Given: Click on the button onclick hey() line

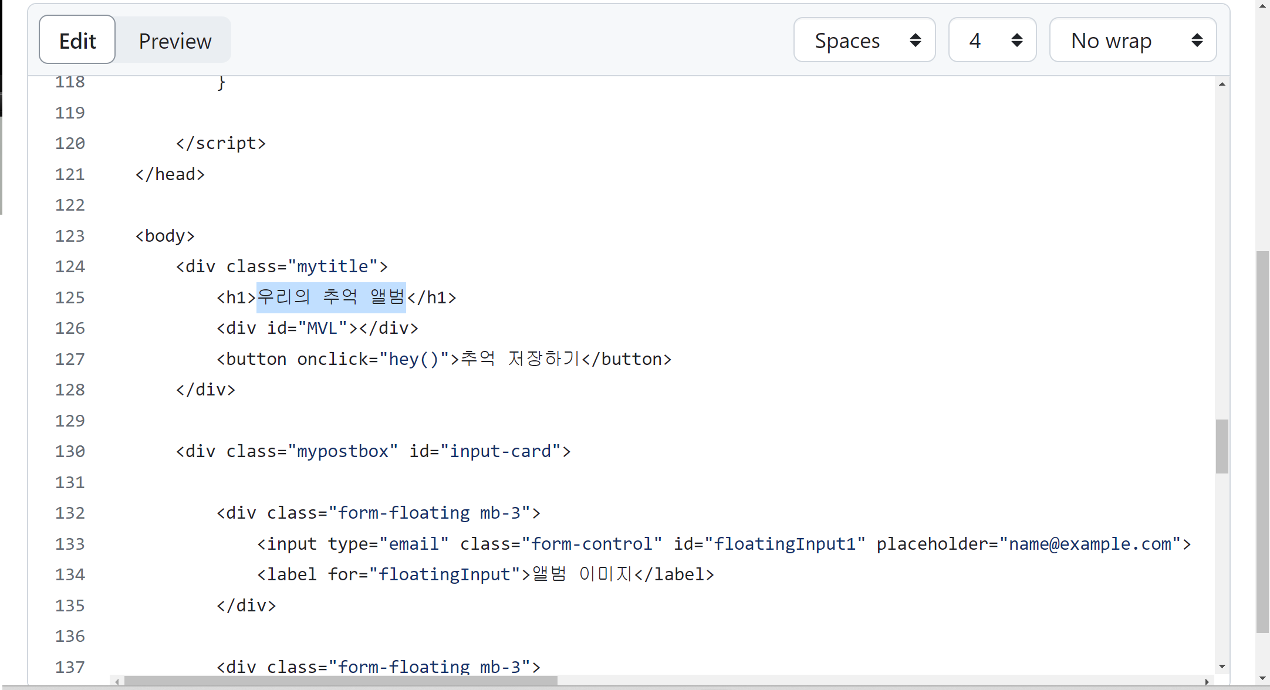Looking at the screenshot, I should coord(444,359).
